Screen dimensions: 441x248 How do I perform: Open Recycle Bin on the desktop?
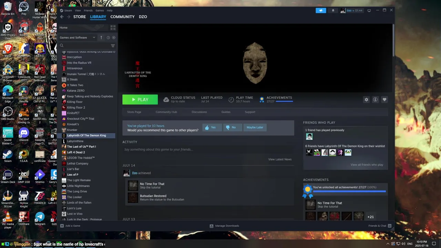coord(8,9)
